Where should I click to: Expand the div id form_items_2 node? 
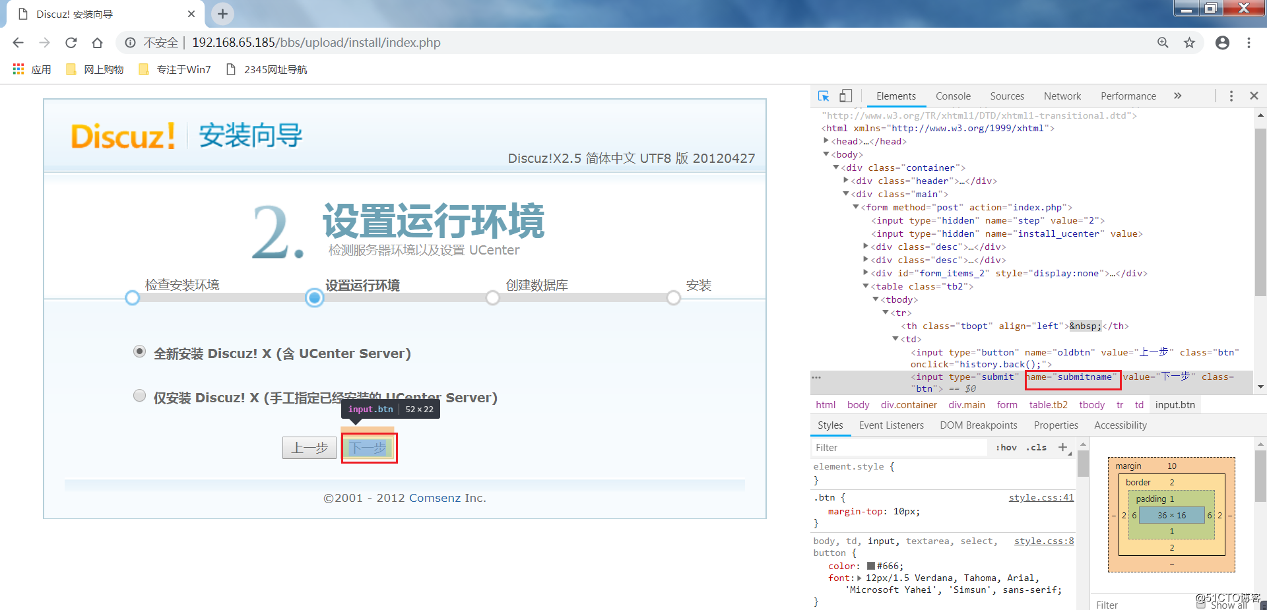[x=866, y=273]
